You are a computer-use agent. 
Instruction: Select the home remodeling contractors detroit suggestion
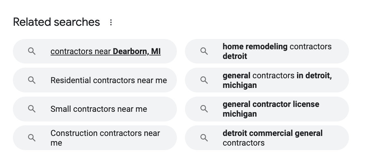point(267,51)
